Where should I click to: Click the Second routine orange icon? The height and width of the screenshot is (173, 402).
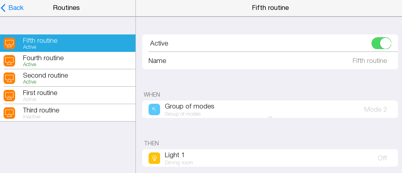[9, 78]
